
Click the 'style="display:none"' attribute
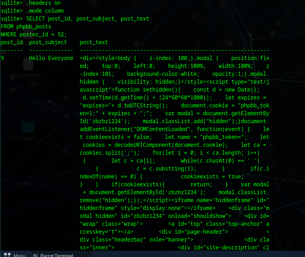152,208
